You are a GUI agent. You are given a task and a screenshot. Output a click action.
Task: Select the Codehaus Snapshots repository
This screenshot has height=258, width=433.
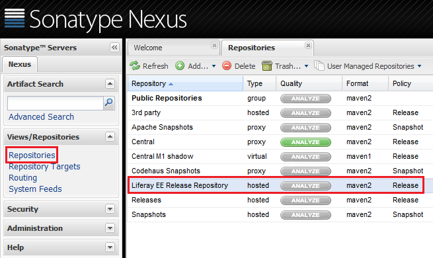coord(166,171)
